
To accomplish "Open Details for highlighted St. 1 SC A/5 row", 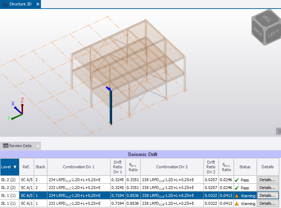I will 268,196.
